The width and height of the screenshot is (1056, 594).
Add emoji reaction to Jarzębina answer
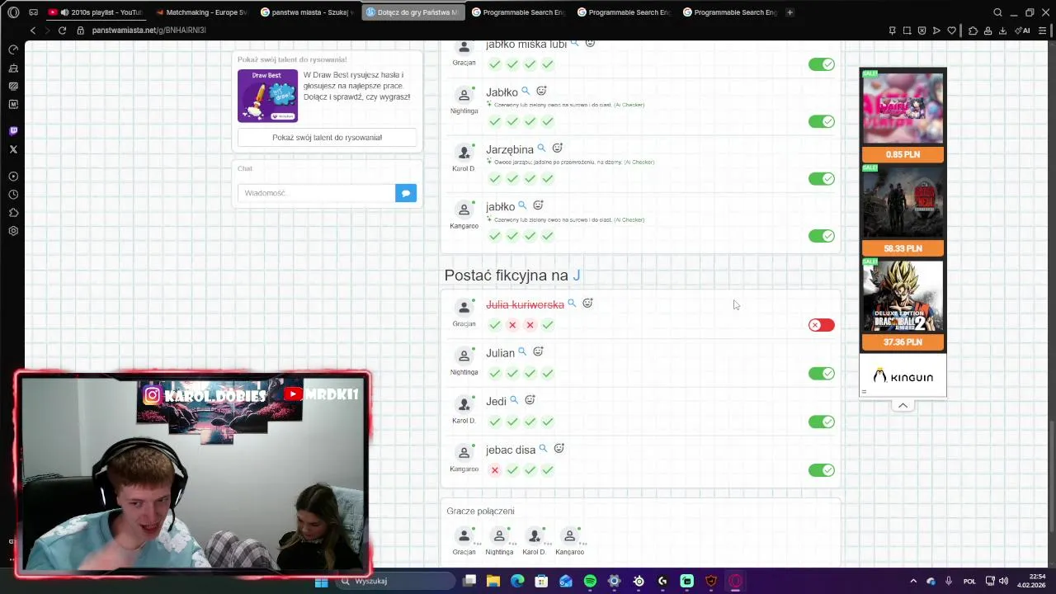tap(557, 148)
